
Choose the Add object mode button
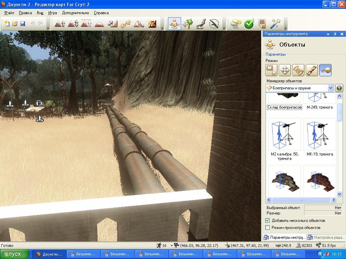[325, 70]
